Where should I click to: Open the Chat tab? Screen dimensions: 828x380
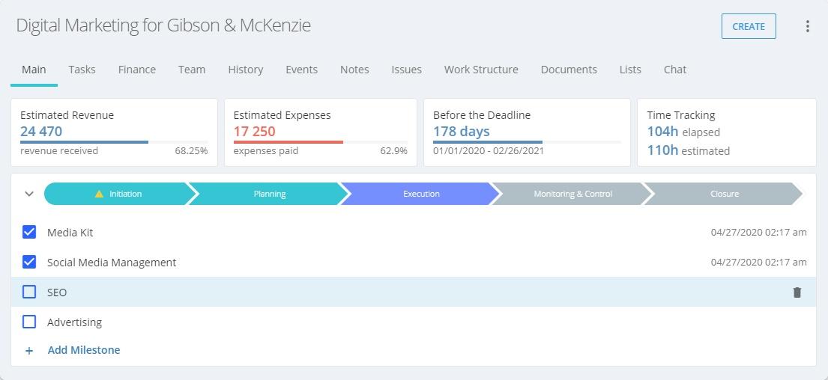point(675,70)
